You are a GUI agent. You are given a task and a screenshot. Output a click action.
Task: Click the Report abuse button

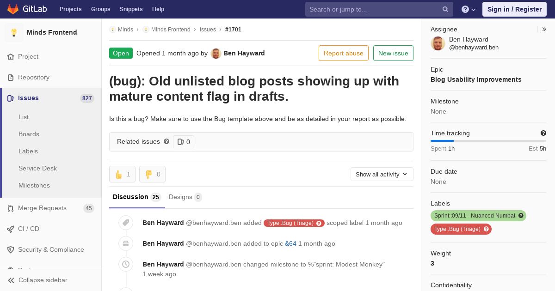coord(344,53)
